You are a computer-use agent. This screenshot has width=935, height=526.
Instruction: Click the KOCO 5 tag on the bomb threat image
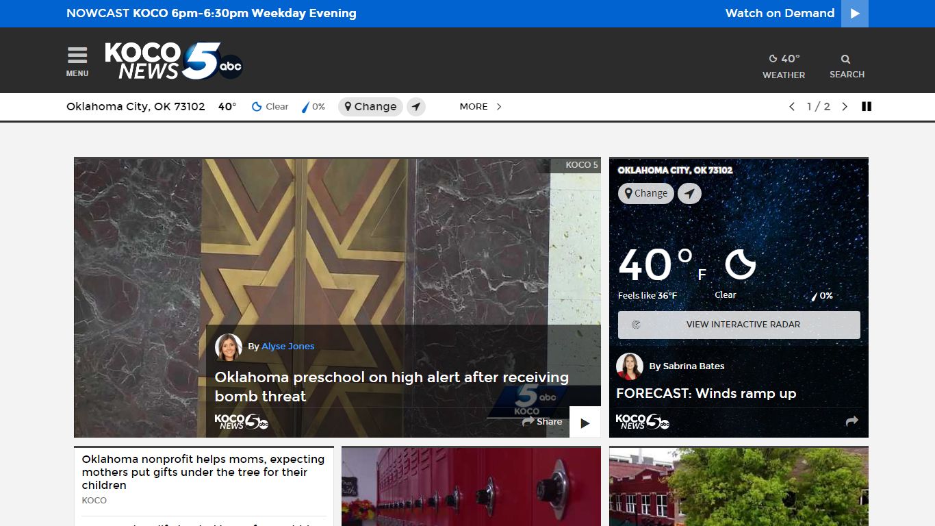[582, 165]
